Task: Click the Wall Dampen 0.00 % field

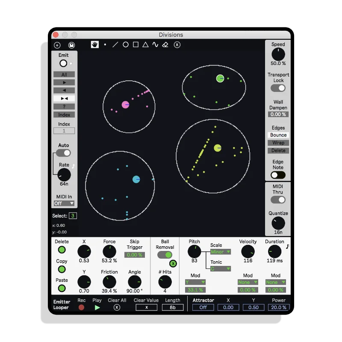Action: click(278, 114)
